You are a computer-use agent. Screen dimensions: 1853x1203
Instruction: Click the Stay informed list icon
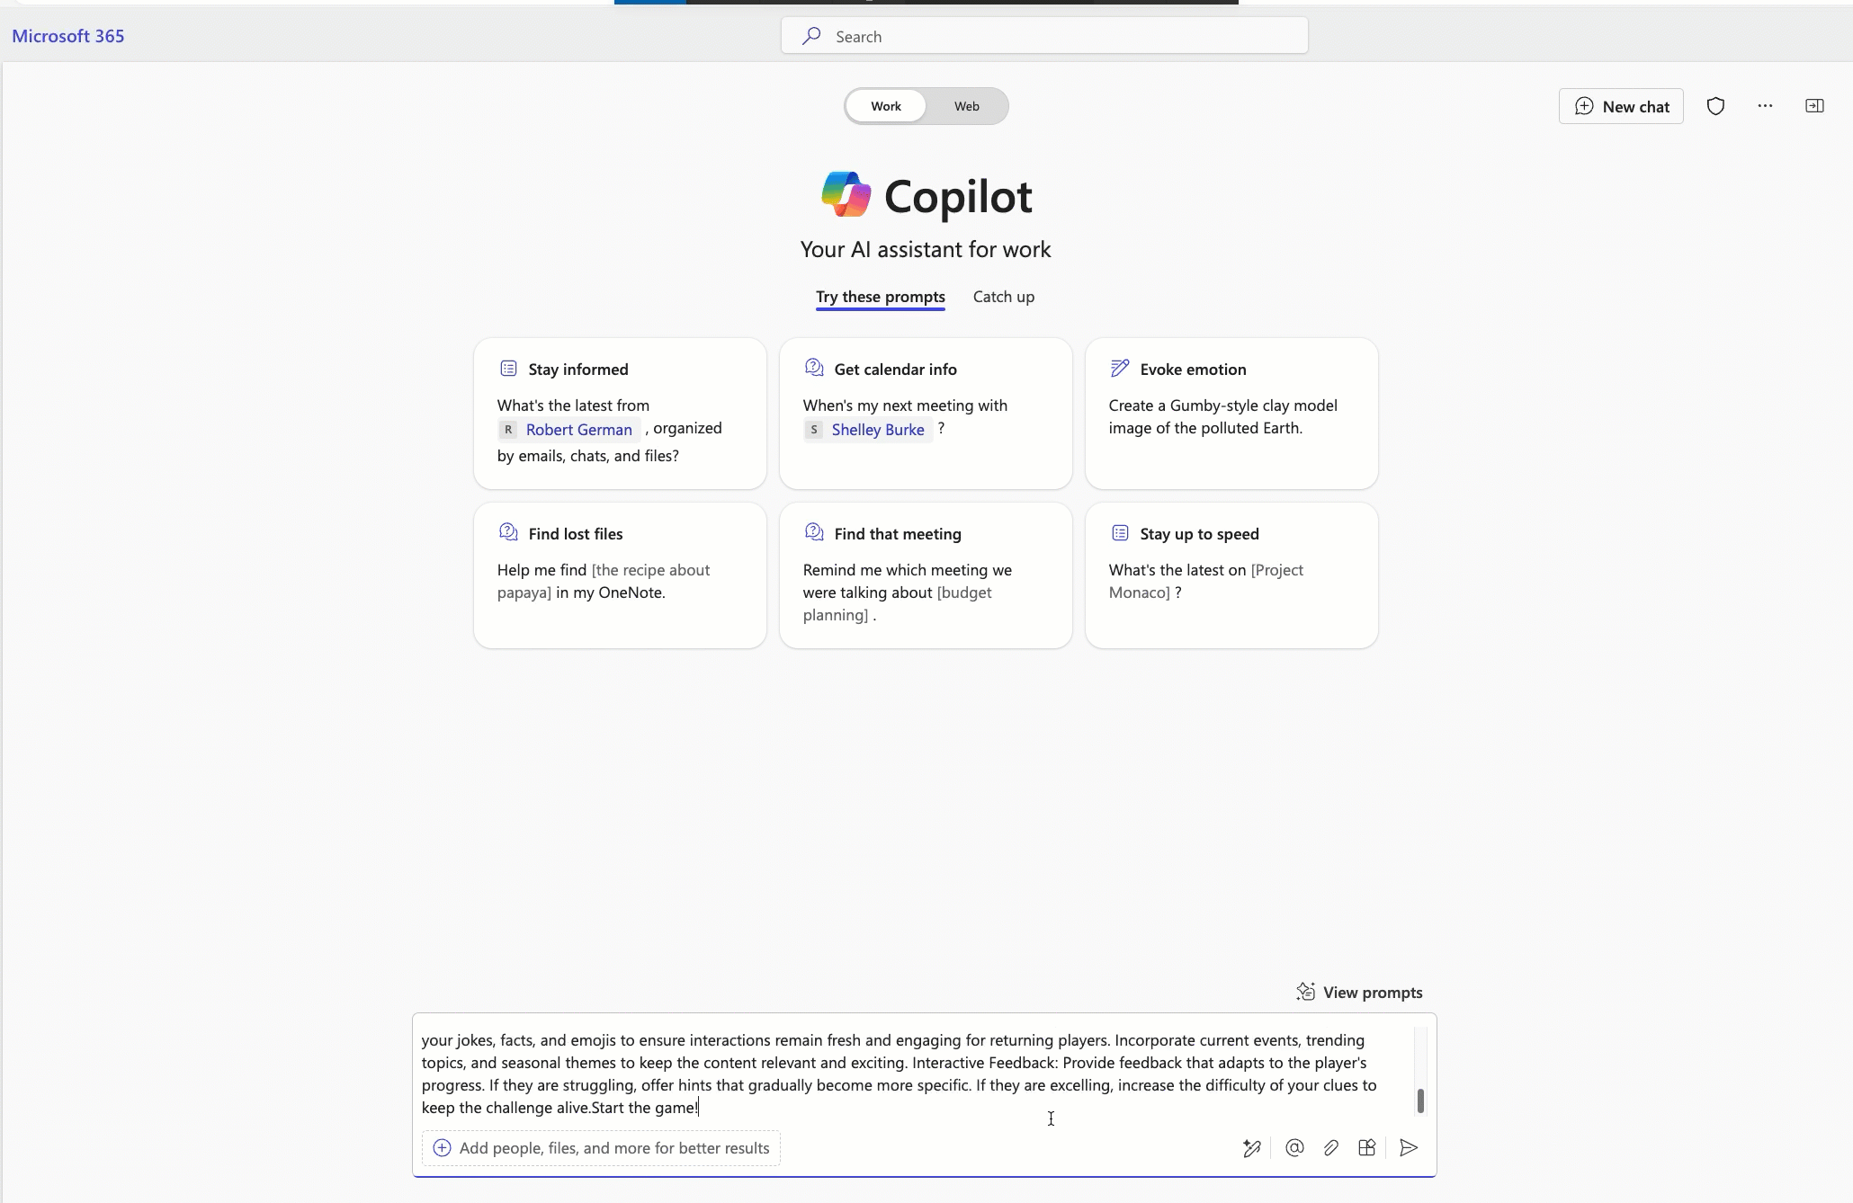[508, 369]
